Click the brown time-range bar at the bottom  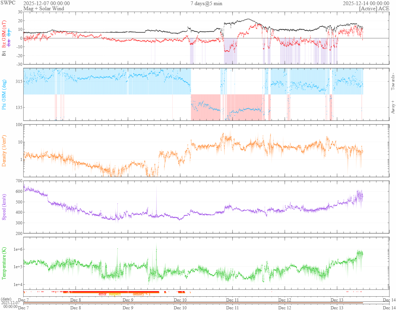click(193, 303)
